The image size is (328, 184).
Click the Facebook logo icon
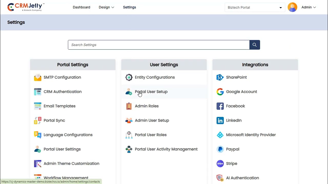tap(220, 106)
